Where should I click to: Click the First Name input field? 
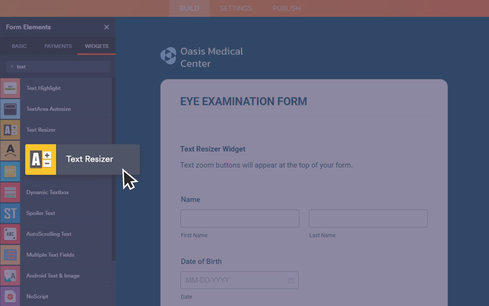pyautogui.click(x=240, y=218)
